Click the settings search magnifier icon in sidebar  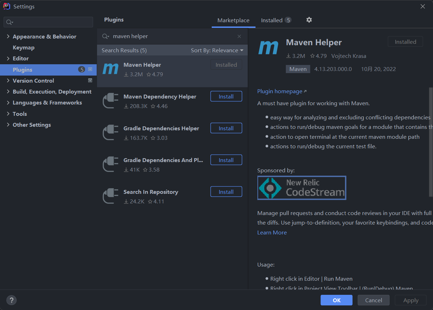[10, 22]
